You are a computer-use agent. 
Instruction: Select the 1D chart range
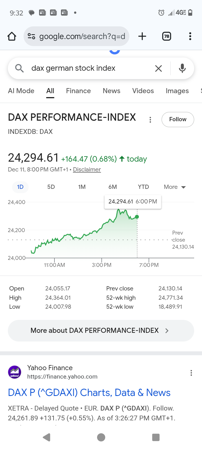20,187
